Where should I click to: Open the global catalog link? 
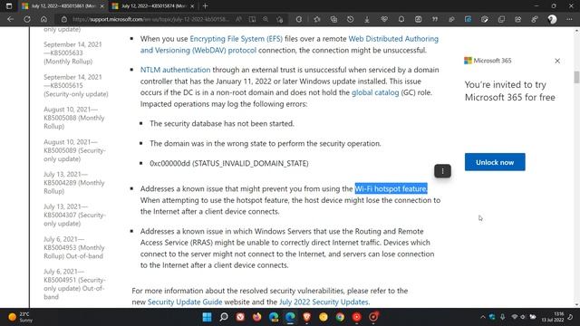click(x=375, y=92)
